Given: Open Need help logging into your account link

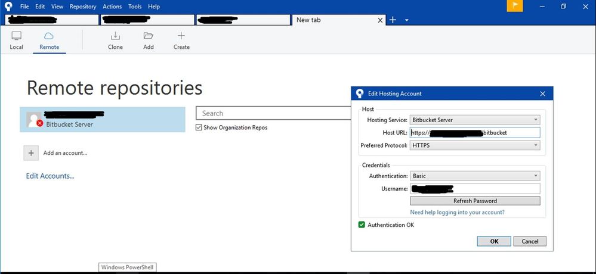Looking at the screenshot, I should point(457,212).
